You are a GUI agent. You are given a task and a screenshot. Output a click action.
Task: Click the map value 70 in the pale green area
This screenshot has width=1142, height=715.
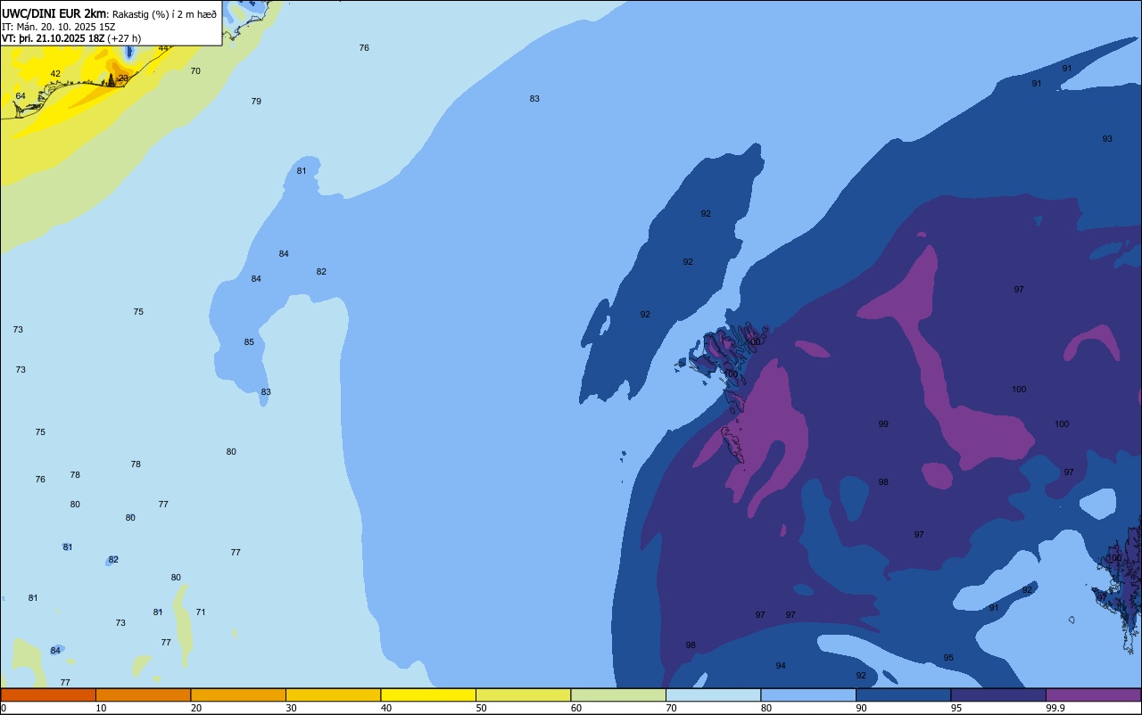click(195, 71)
